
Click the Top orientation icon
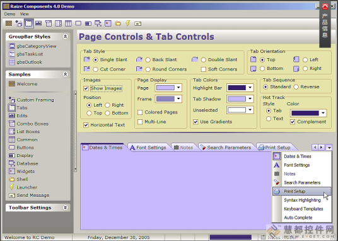[253, 59]
